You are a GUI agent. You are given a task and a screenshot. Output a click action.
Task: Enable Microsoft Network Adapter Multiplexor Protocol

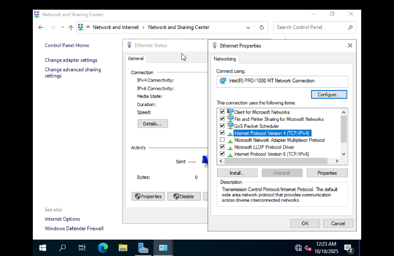coord(222,140)
